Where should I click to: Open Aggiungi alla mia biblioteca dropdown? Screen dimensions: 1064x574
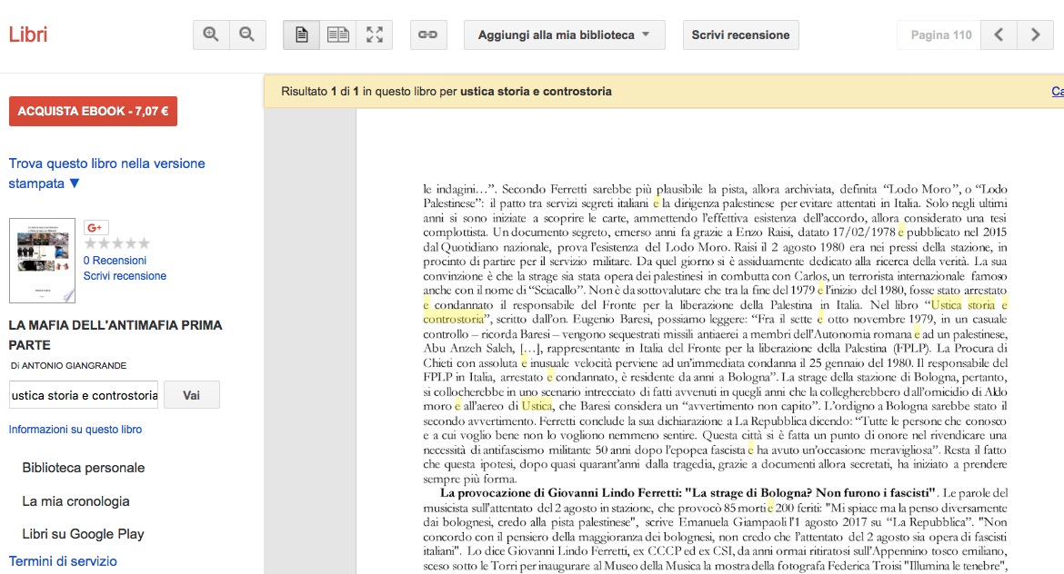[x=564, y=35]
